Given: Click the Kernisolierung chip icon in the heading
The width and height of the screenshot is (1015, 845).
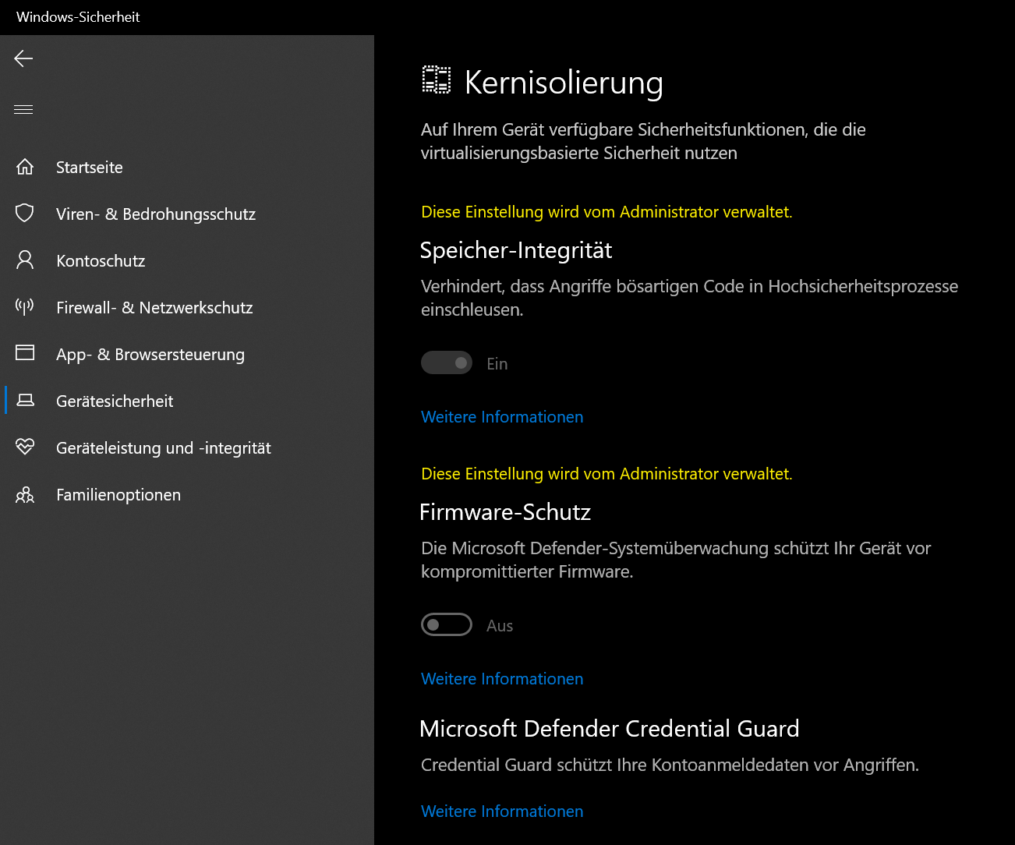Looking at the screenshot, I should 437,80.
